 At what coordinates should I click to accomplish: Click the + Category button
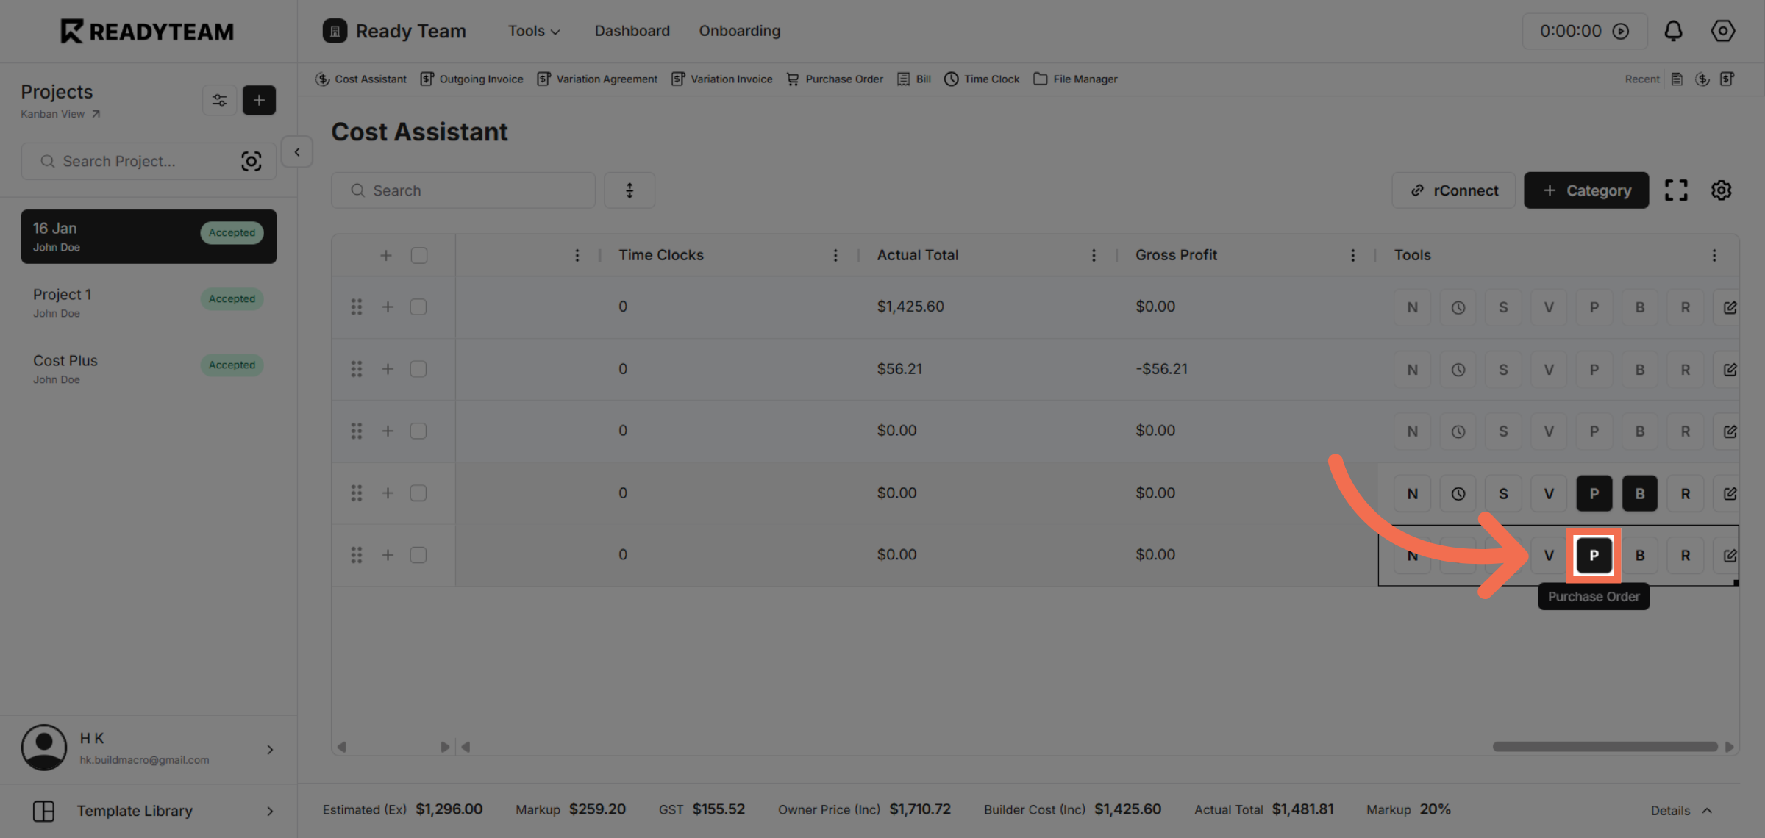tap(1586, 190)
